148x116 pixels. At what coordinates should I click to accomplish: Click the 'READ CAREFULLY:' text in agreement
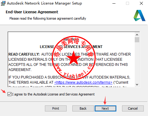[24, 54]
